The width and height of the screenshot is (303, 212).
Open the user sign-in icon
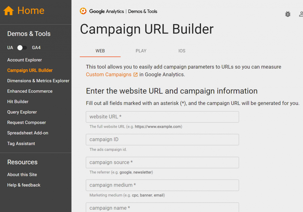[x=301, y=14]
